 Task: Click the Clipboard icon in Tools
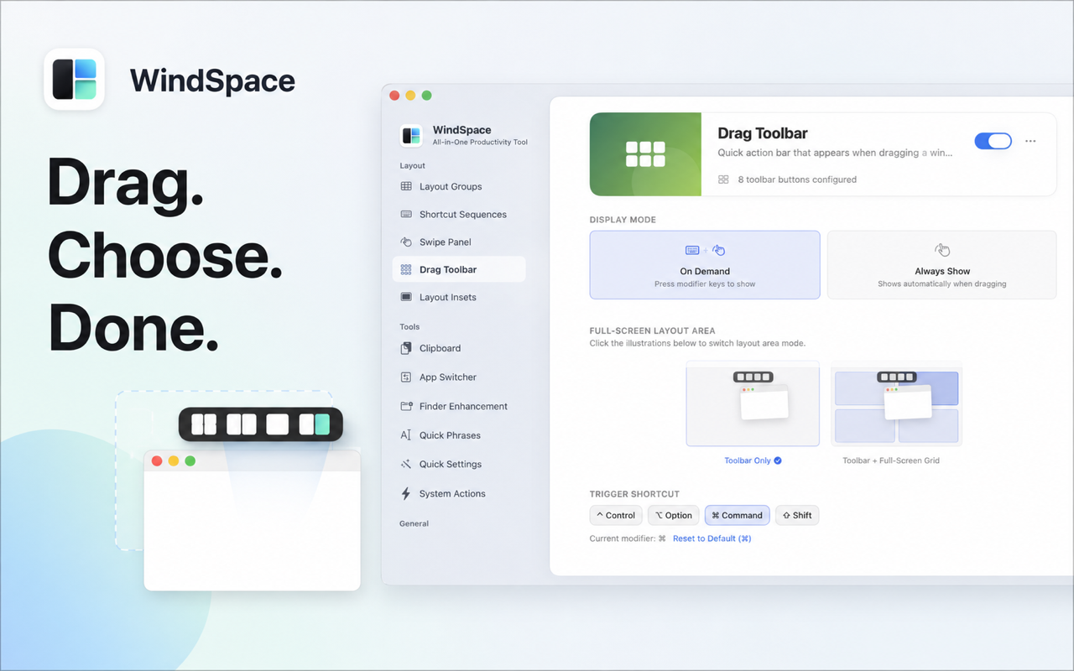(x=406, y=348)
